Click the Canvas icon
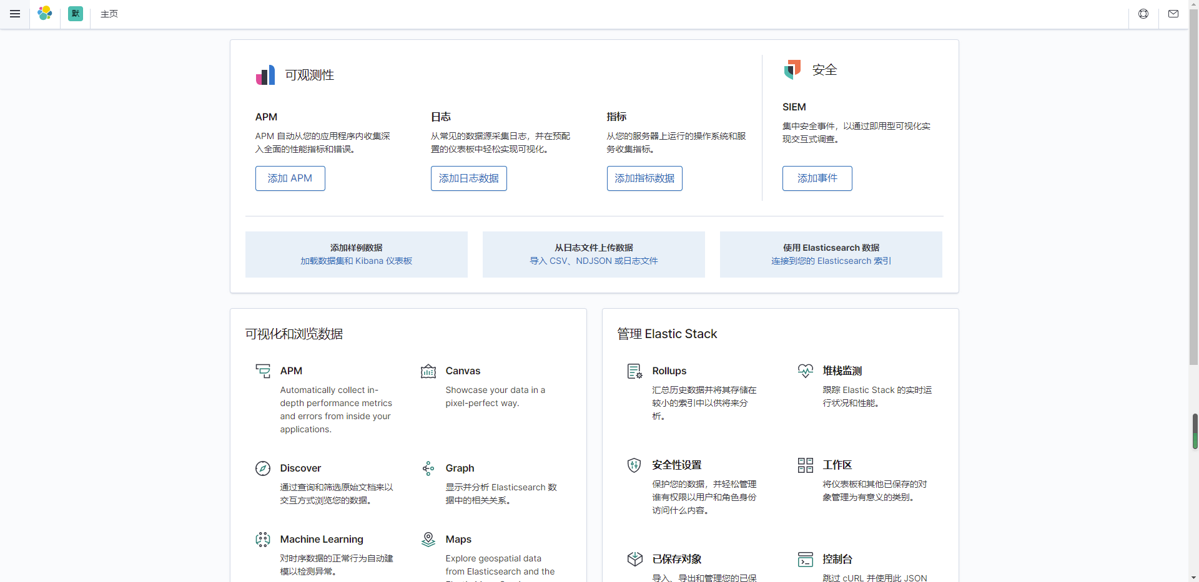Image resolution: width=1199 pixels, height=582 pixels. click(x=428, y=371)
